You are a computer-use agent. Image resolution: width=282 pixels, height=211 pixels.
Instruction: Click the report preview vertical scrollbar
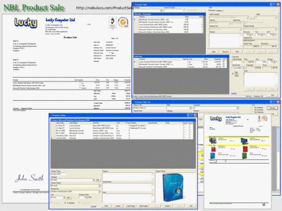tap(278, 159)
